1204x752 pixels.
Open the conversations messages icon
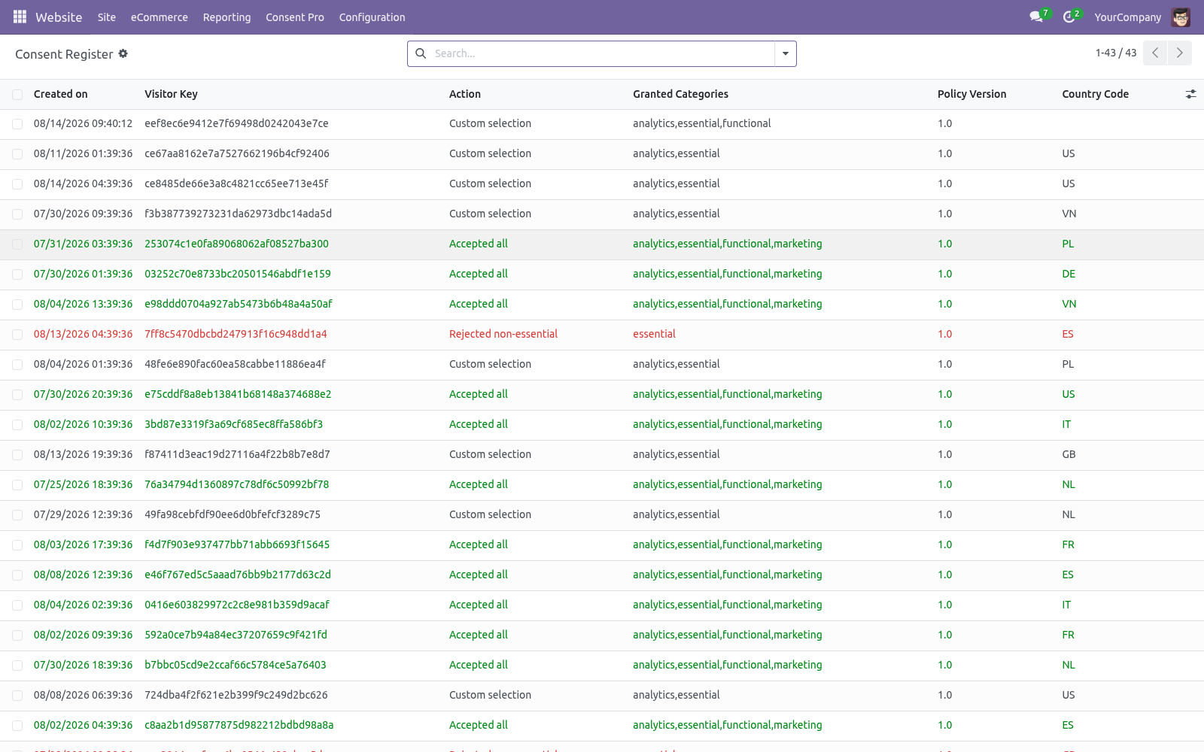click(x=1038, y=17)
